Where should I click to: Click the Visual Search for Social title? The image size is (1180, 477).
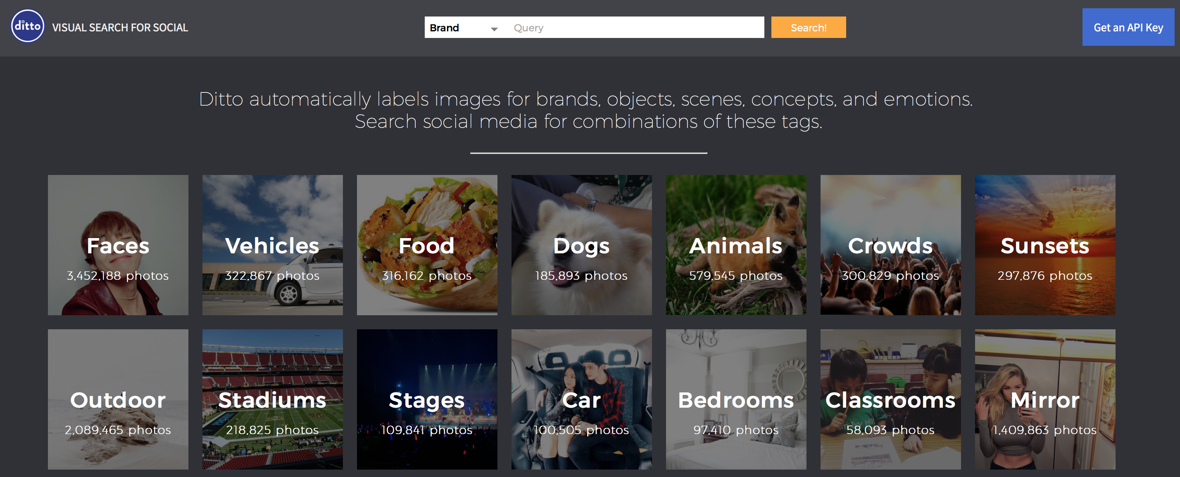coord(120,28)
